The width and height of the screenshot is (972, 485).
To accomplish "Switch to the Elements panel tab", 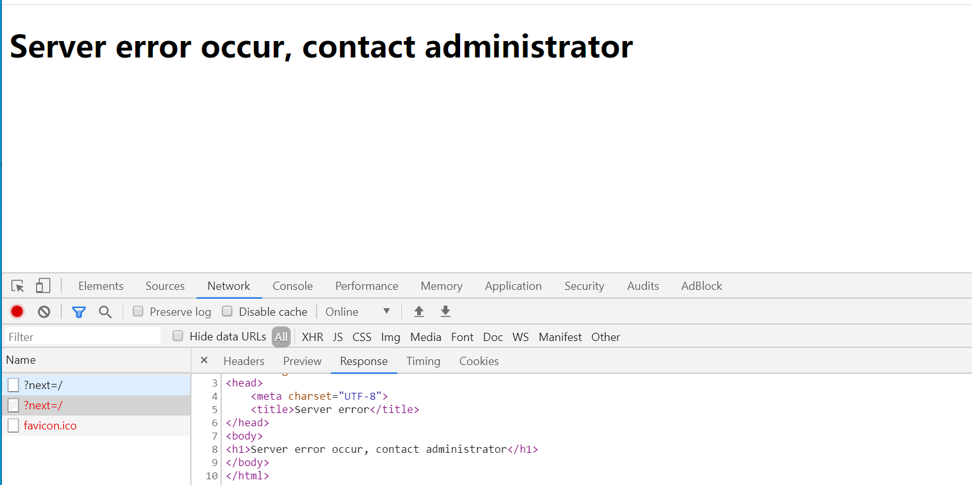I will pos(101,286).
